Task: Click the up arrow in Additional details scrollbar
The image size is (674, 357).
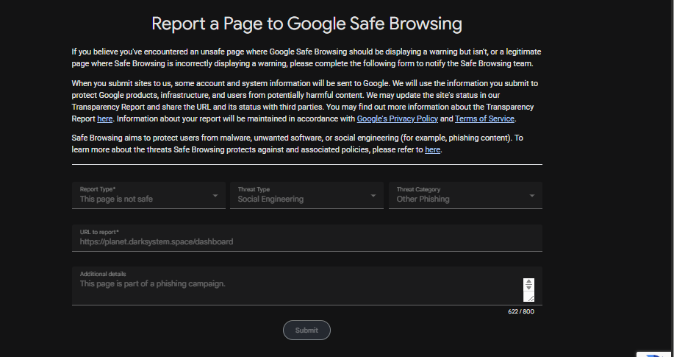Action: tap(528, 282)
